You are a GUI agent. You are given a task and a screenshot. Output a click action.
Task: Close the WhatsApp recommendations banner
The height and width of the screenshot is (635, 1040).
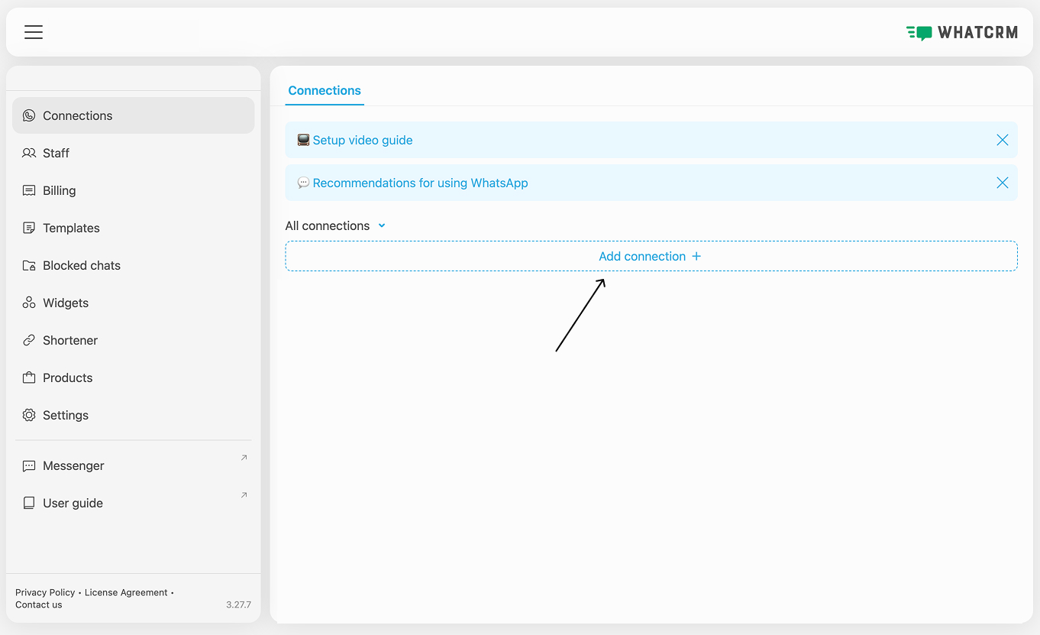(x=1002, y=183)
